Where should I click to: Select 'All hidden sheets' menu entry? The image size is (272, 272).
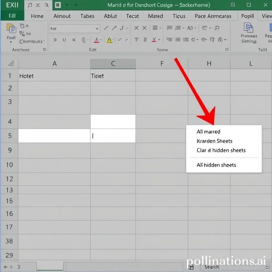click(216, 165)
